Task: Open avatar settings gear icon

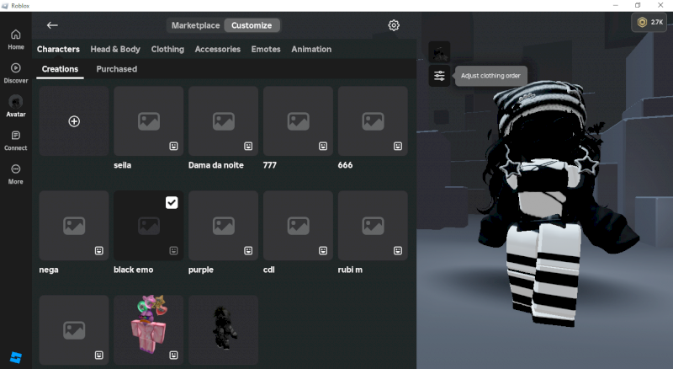Action: tap(394, 25)
